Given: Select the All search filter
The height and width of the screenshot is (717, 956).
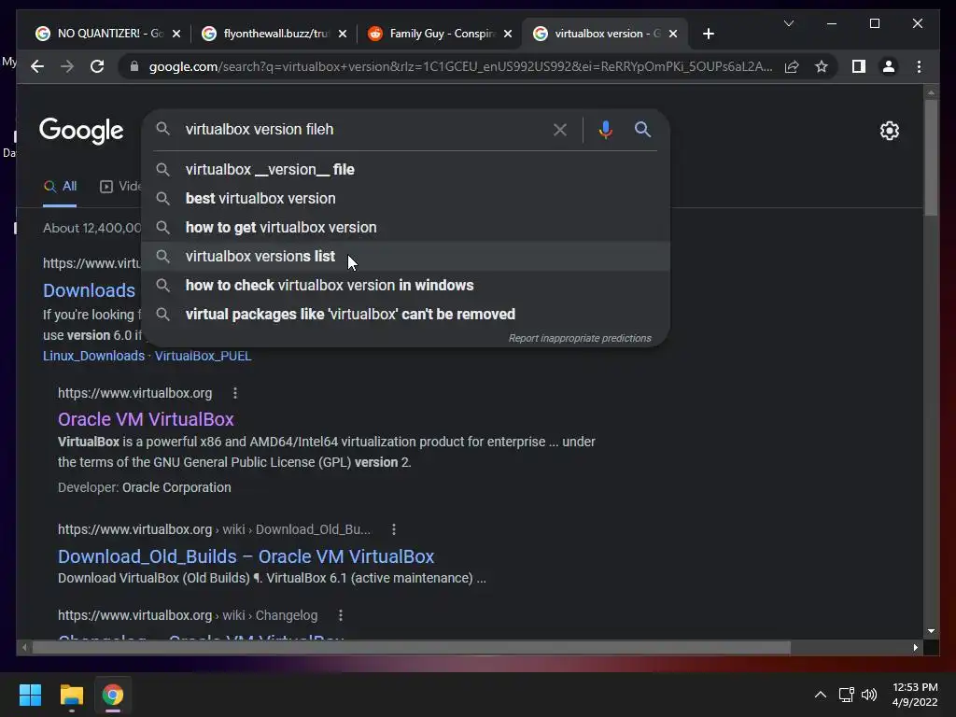Looking at the screenshot, I should (60, 187).
